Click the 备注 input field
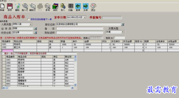The image size is (179, 98). tap(80, 28)
